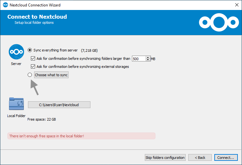Click the Local Folder label

16,116
